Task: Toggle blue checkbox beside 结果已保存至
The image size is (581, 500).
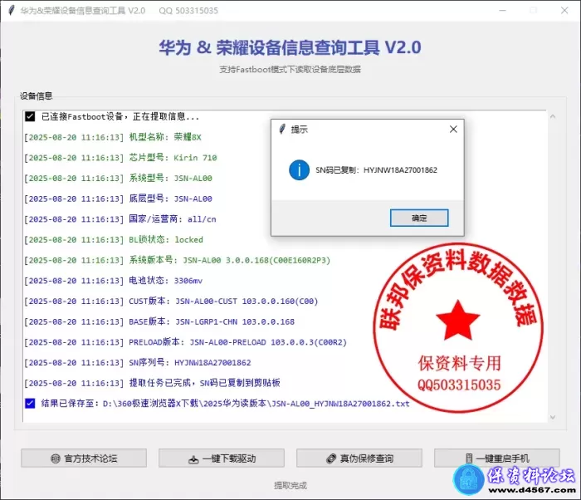Action: [30, 403]
